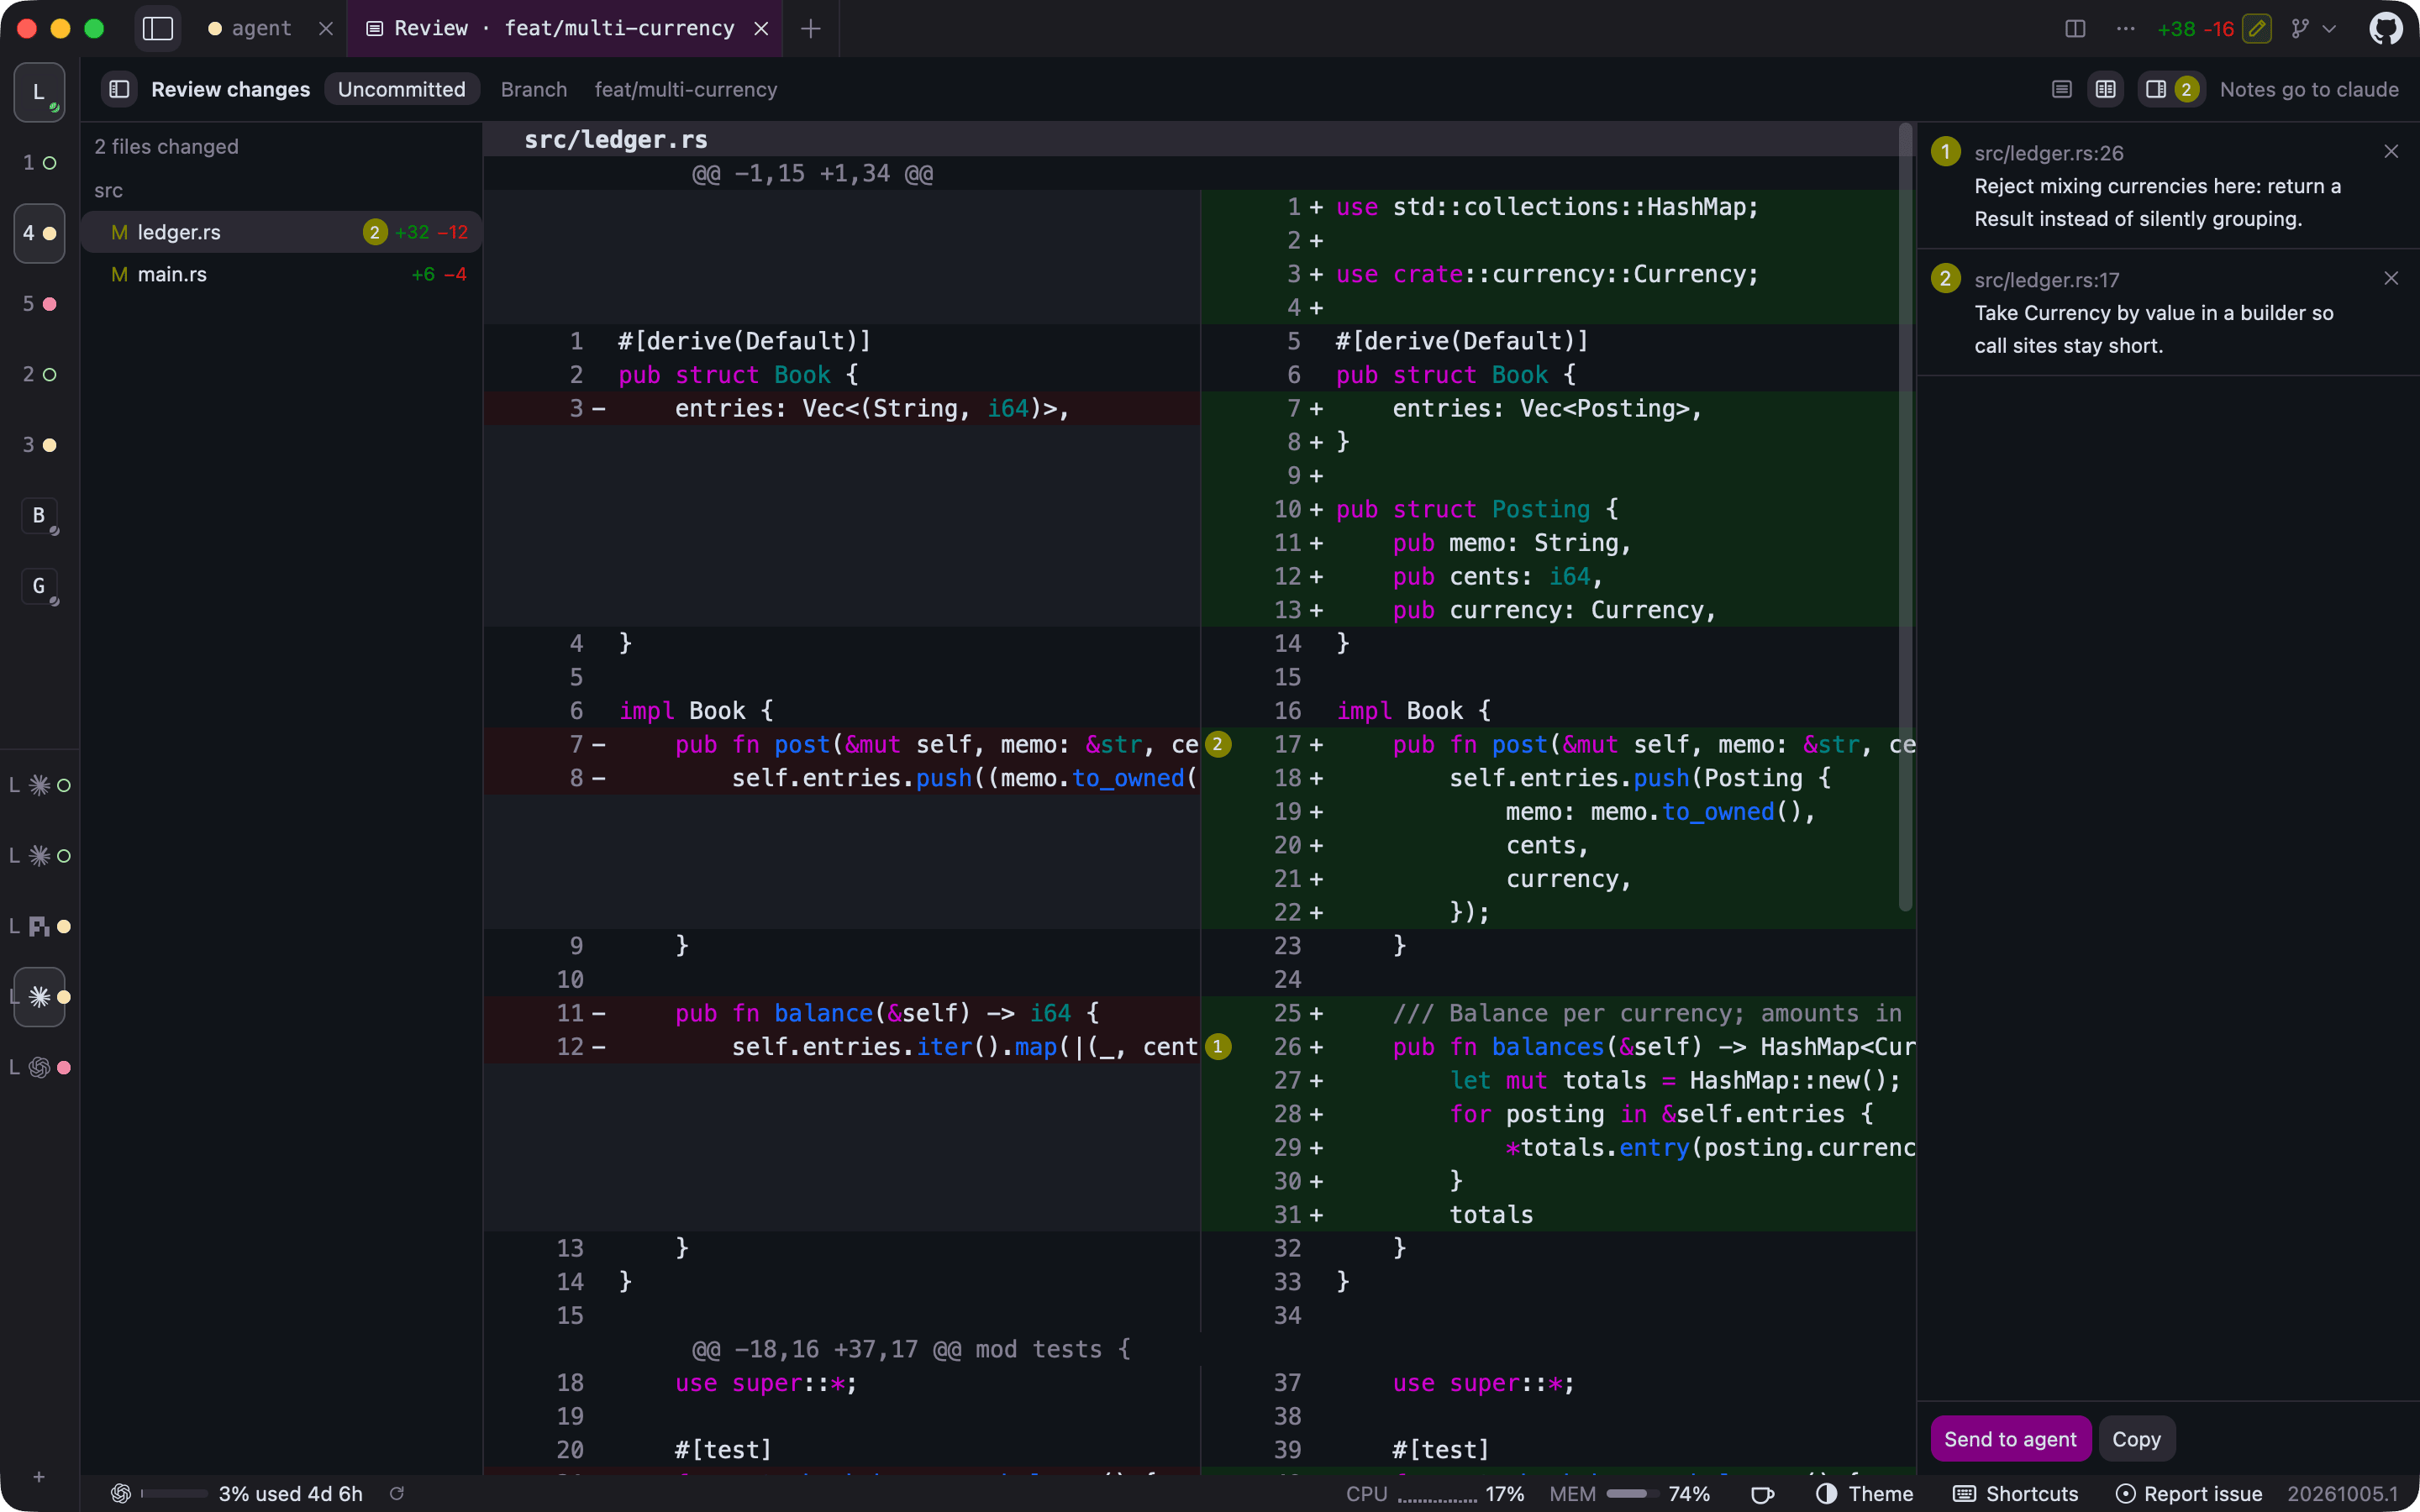
Task: Click the pencil edit icon beside +38 -16
Action: tap(2257, 28)
